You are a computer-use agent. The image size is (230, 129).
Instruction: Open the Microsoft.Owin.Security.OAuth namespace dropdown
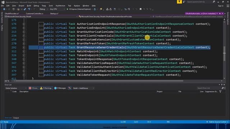(x=41, y=16)
